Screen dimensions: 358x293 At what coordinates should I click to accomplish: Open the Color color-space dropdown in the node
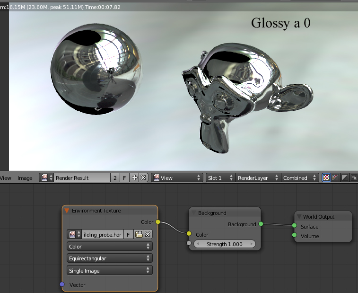click(x=110, y=247)
